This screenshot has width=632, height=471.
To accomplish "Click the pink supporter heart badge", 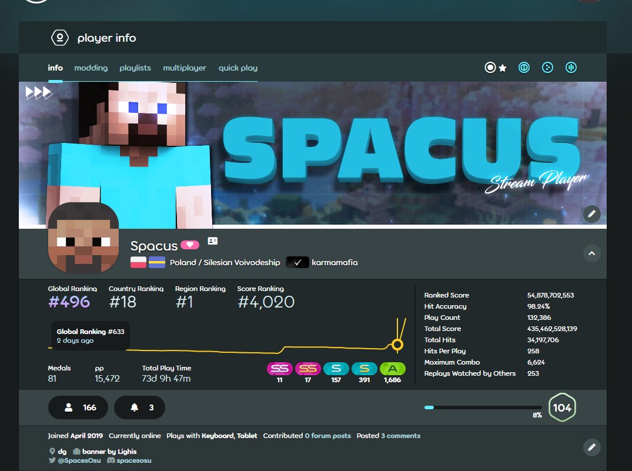I will (x=190, y=245).
